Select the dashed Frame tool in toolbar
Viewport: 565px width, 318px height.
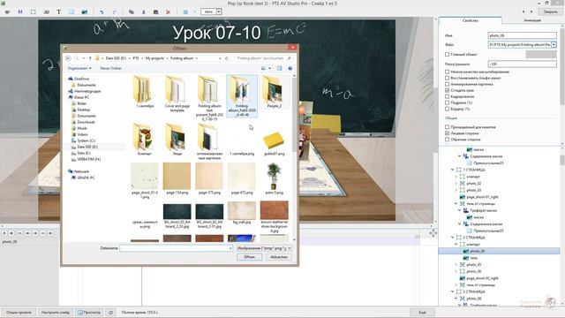tap(34, 11)
